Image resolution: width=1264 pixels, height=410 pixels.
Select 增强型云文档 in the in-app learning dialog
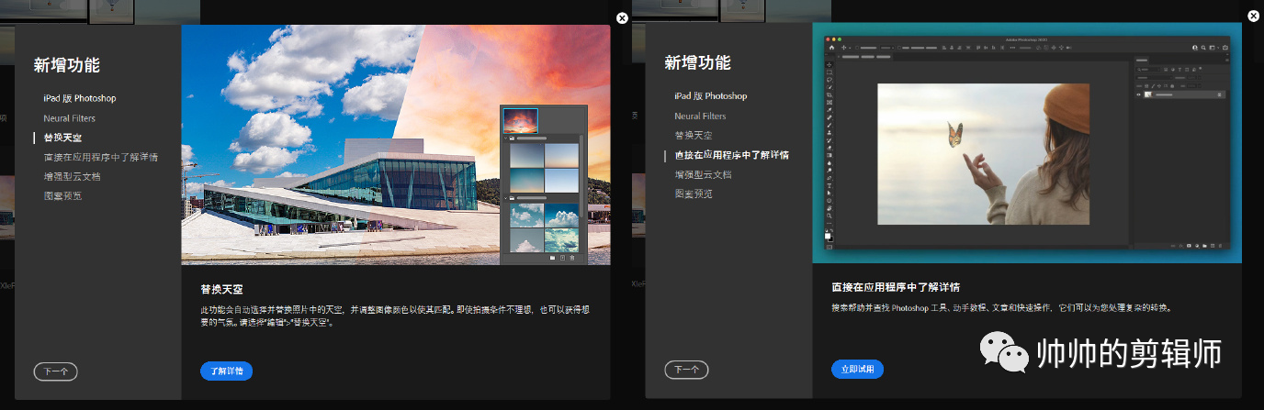pyautogui.click(x=703, y=174)
